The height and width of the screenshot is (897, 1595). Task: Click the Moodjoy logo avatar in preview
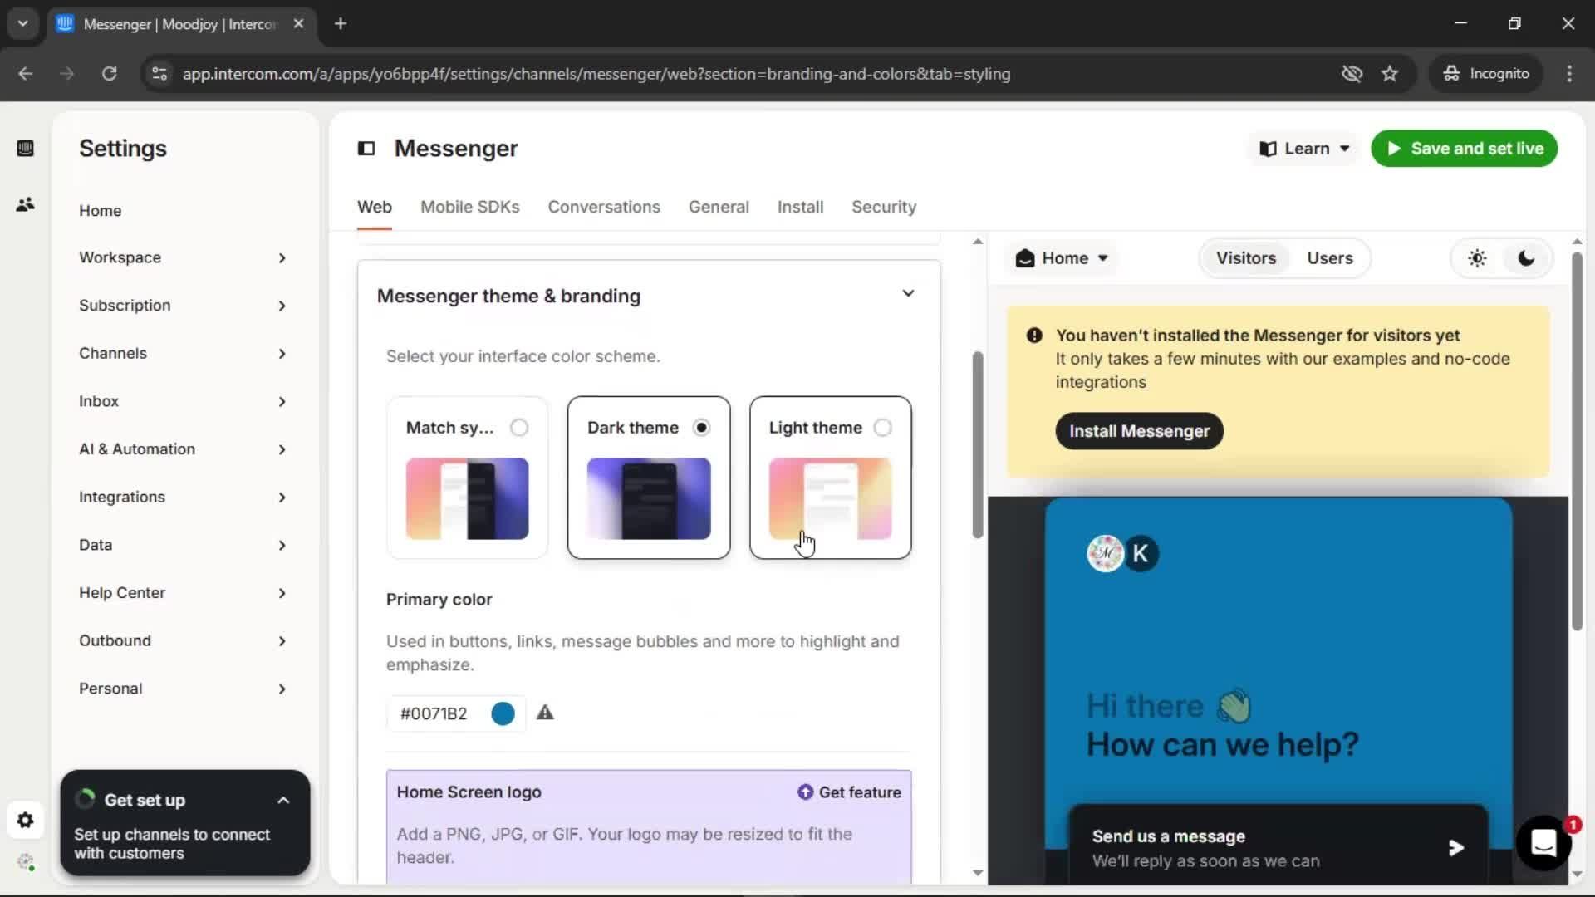point(1105,554)
